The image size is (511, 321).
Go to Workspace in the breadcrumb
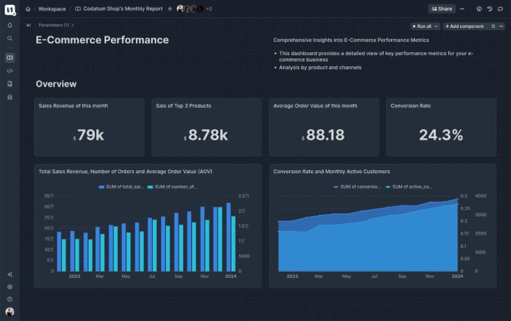coord(52,9)
